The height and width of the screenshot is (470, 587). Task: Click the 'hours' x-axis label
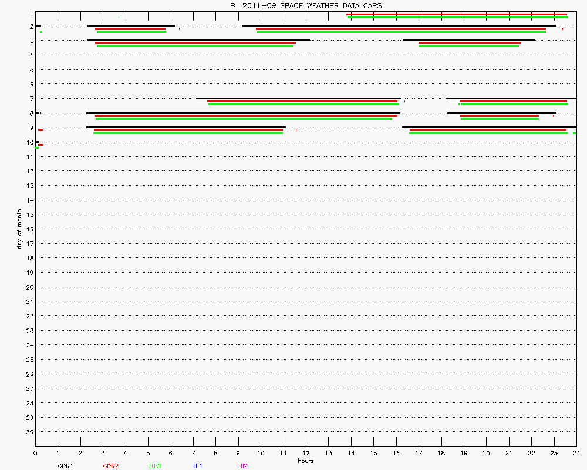click(305, 461)
